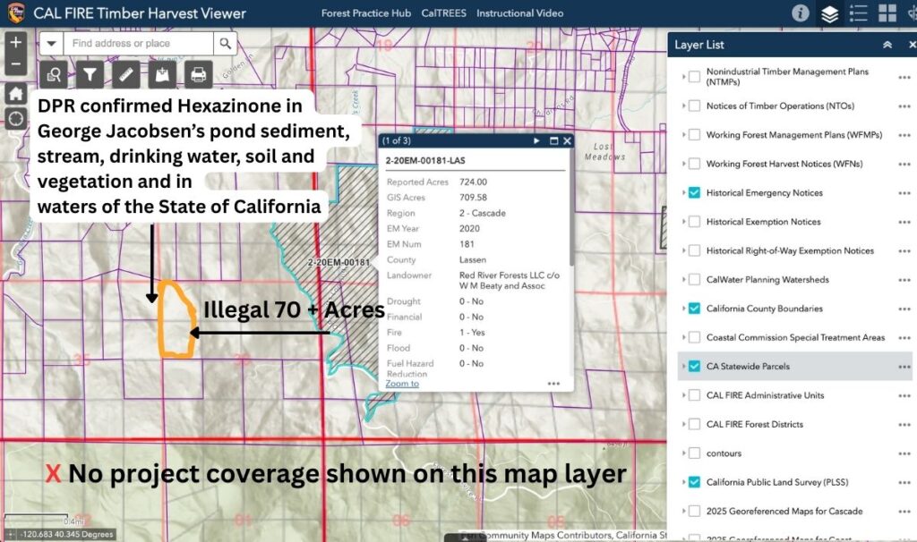
Task: Click the Find address or place field
Action: 138,44
